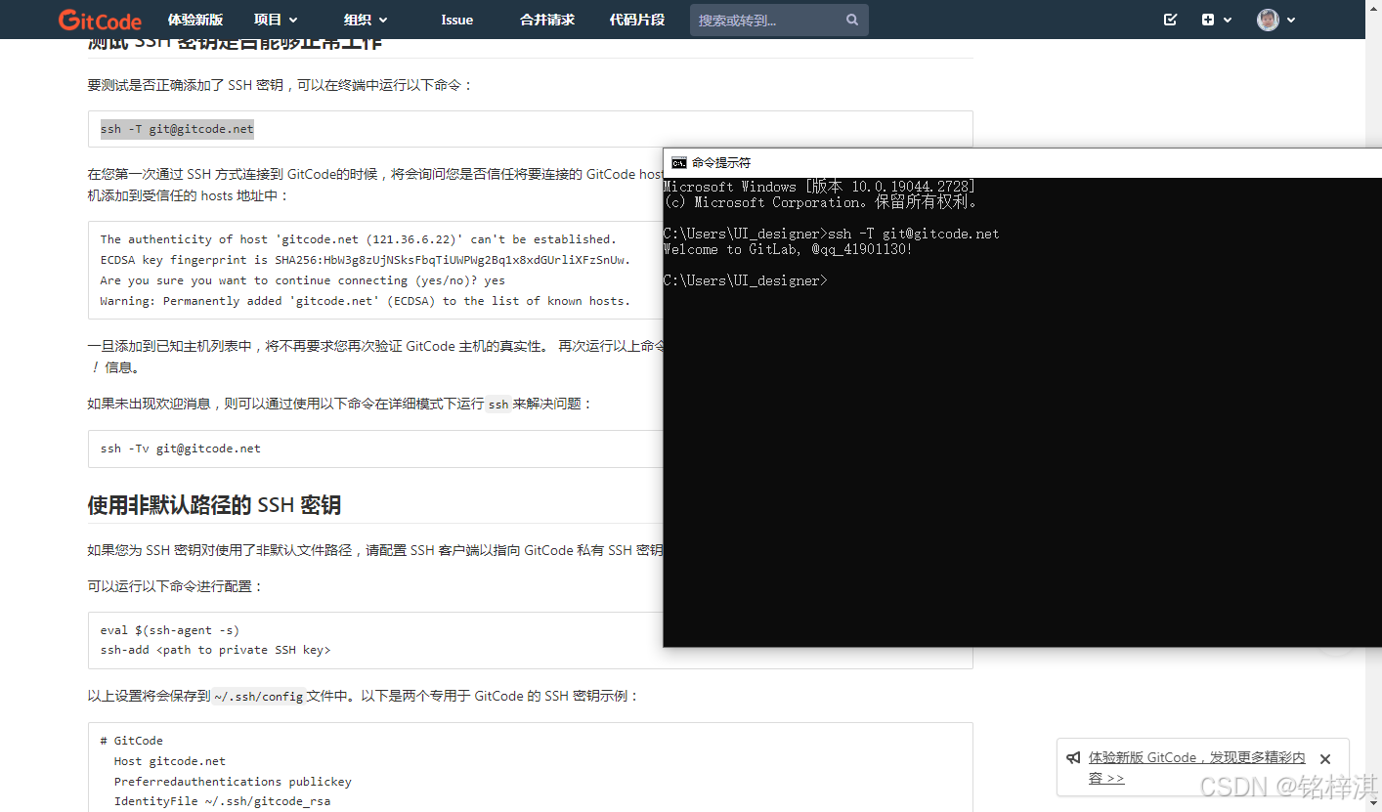
Task: Click the Microsoft Windows version line
Action: point(819,187)
